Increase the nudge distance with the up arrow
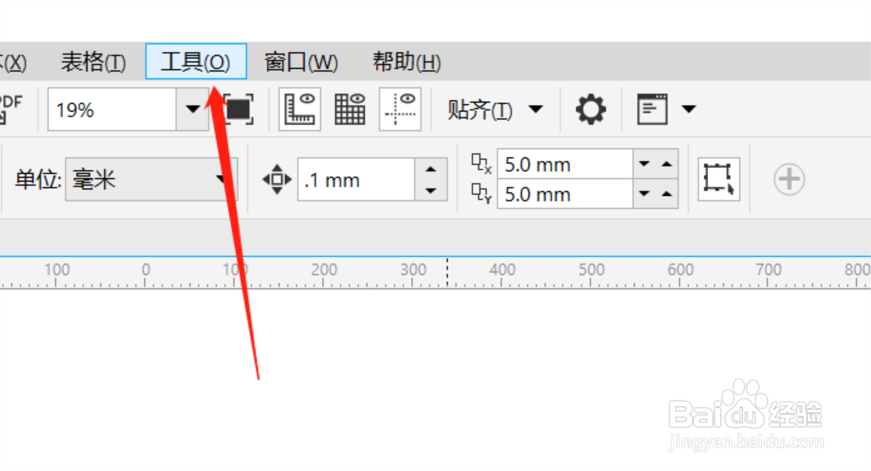Viewport: 871px width, 471px height. [431, 169]
